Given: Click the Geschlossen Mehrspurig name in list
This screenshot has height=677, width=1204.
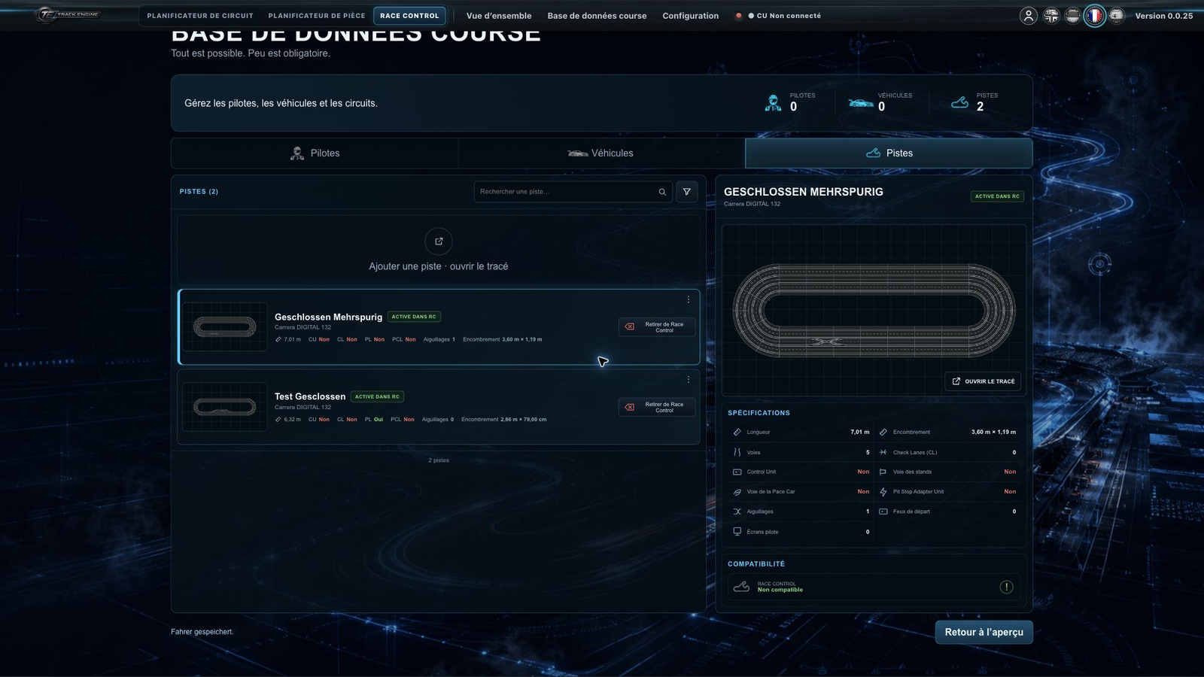Looking at the screenshot, I should (328, 317).
